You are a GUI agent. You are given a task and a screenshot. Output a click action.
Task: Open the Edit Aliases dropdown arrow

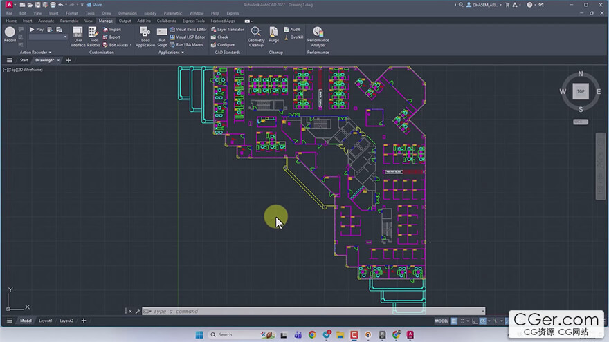pos(131,45)
